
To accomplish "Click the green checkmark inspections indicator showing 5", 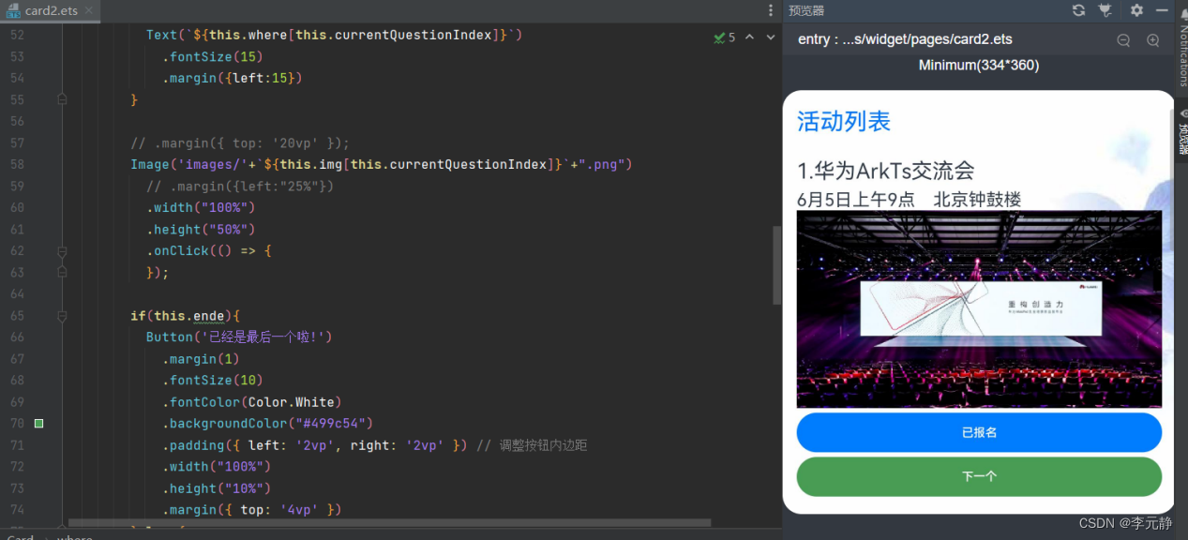I will point(724,37).
